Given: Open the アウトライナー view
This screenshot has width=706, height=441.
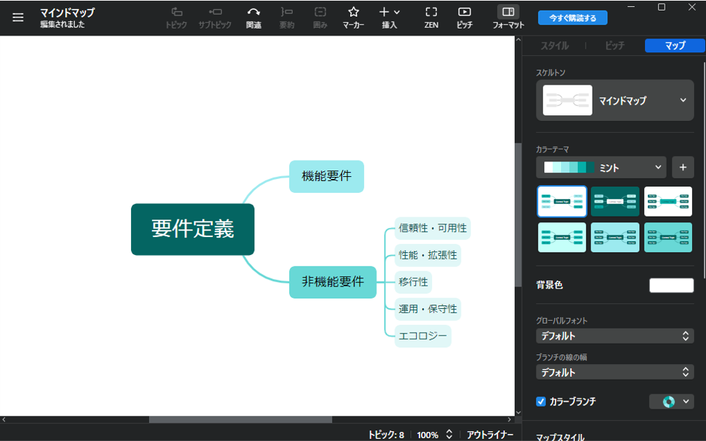Looking at the screenshot, I should pyautogui.click(x=490, y=435).
